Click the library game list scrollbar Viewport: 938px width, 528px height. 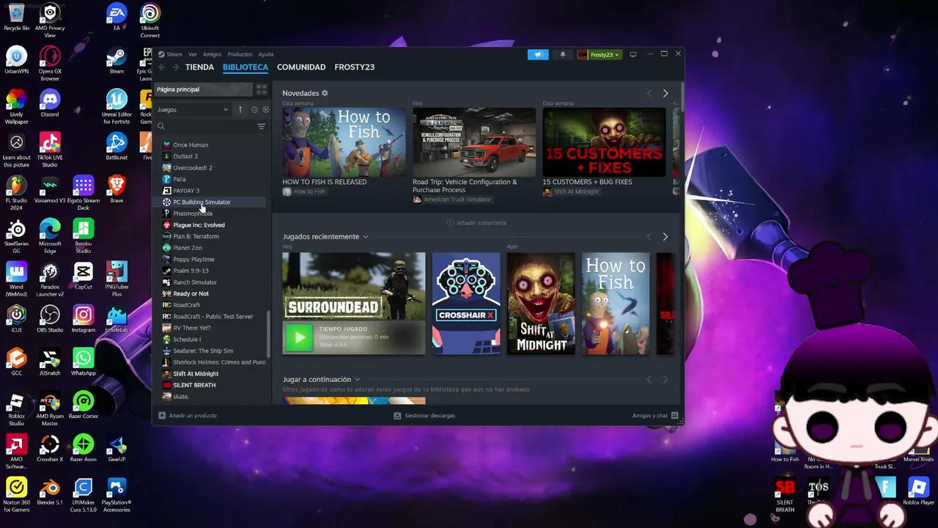(268, 334)
